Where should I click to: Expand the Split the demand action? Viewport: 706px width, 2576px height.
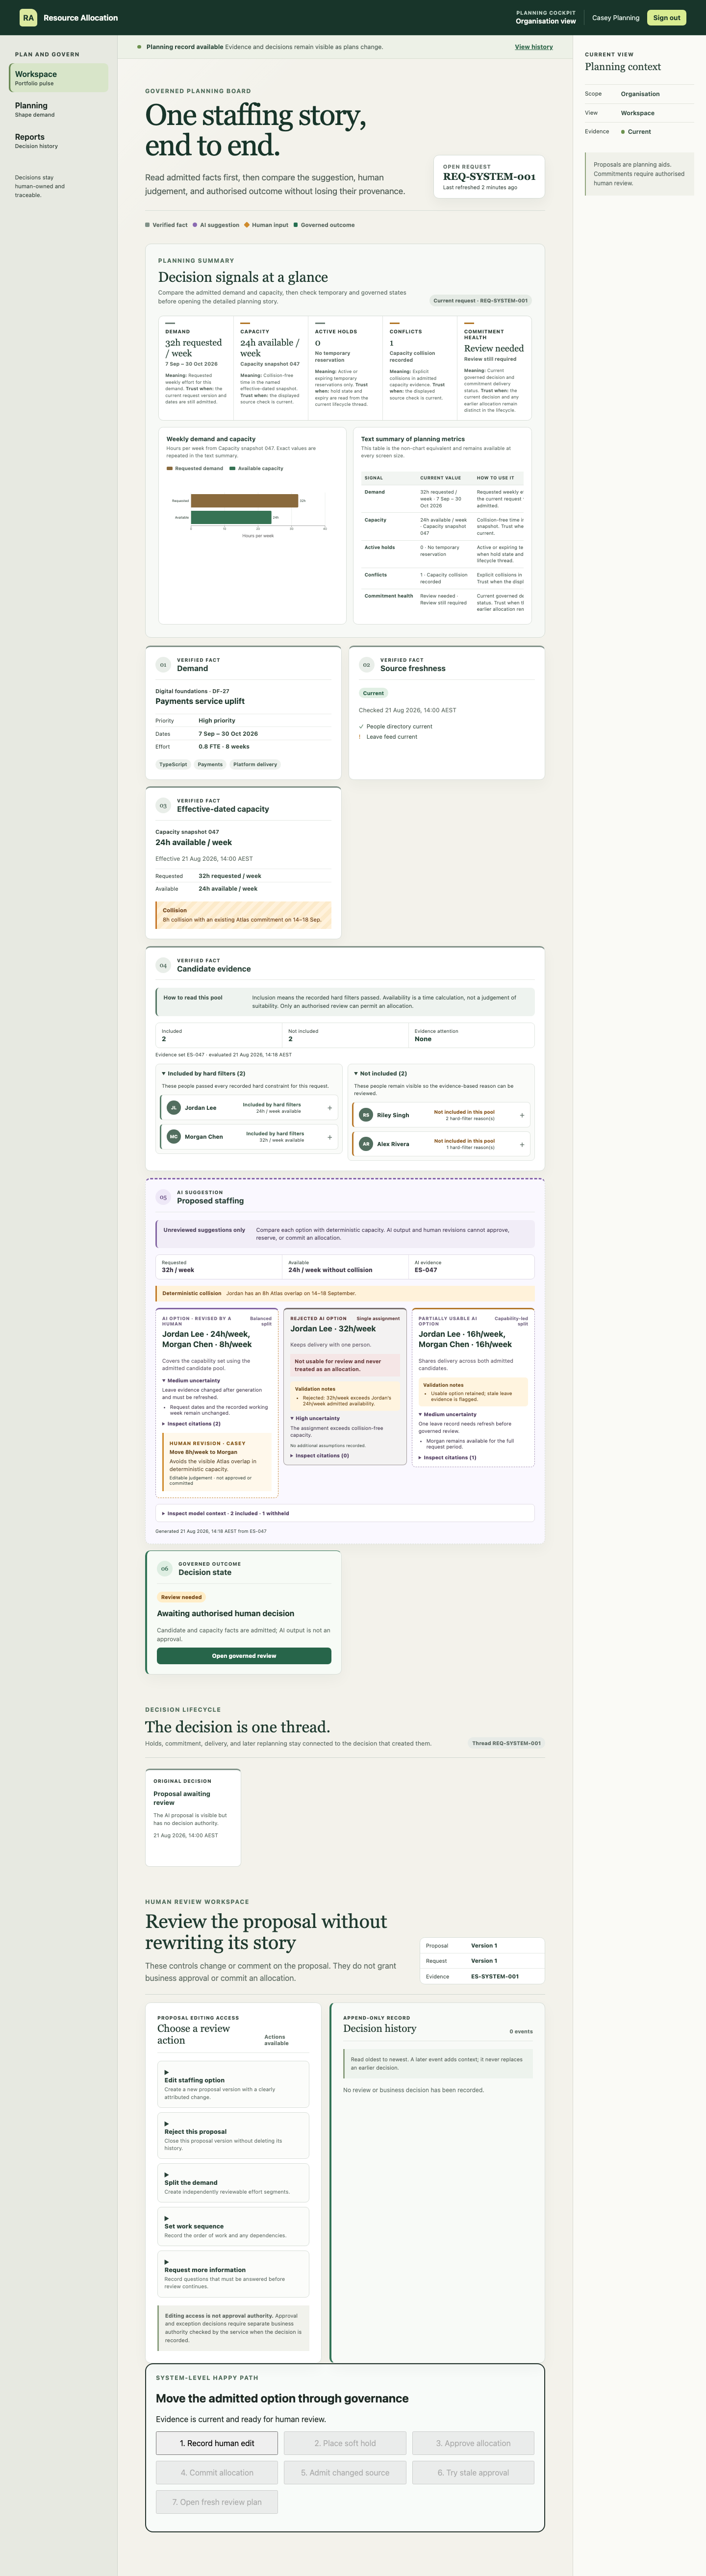233,2182
